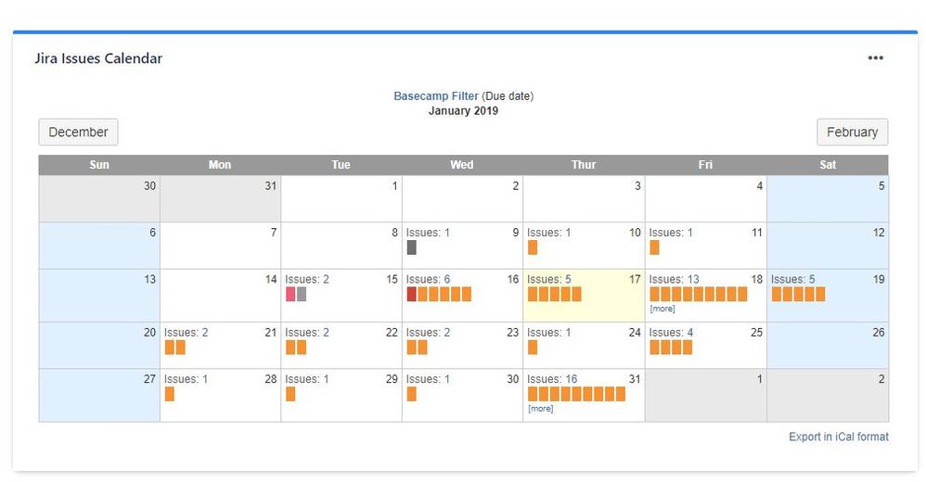
Task: Open the issue count 5 on the 17th
Action: click(x=568, y=279)
